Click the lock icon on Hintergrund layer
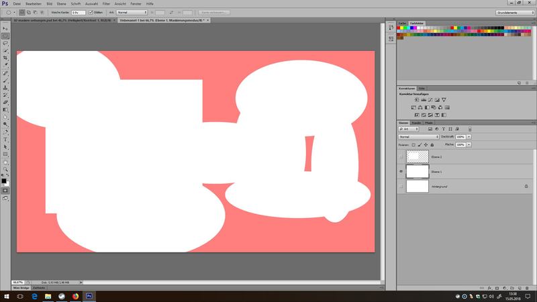 (526, 186)
